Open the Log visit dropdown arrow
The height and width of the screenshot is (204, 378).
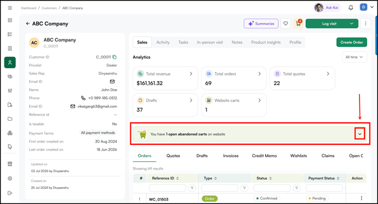351,24
